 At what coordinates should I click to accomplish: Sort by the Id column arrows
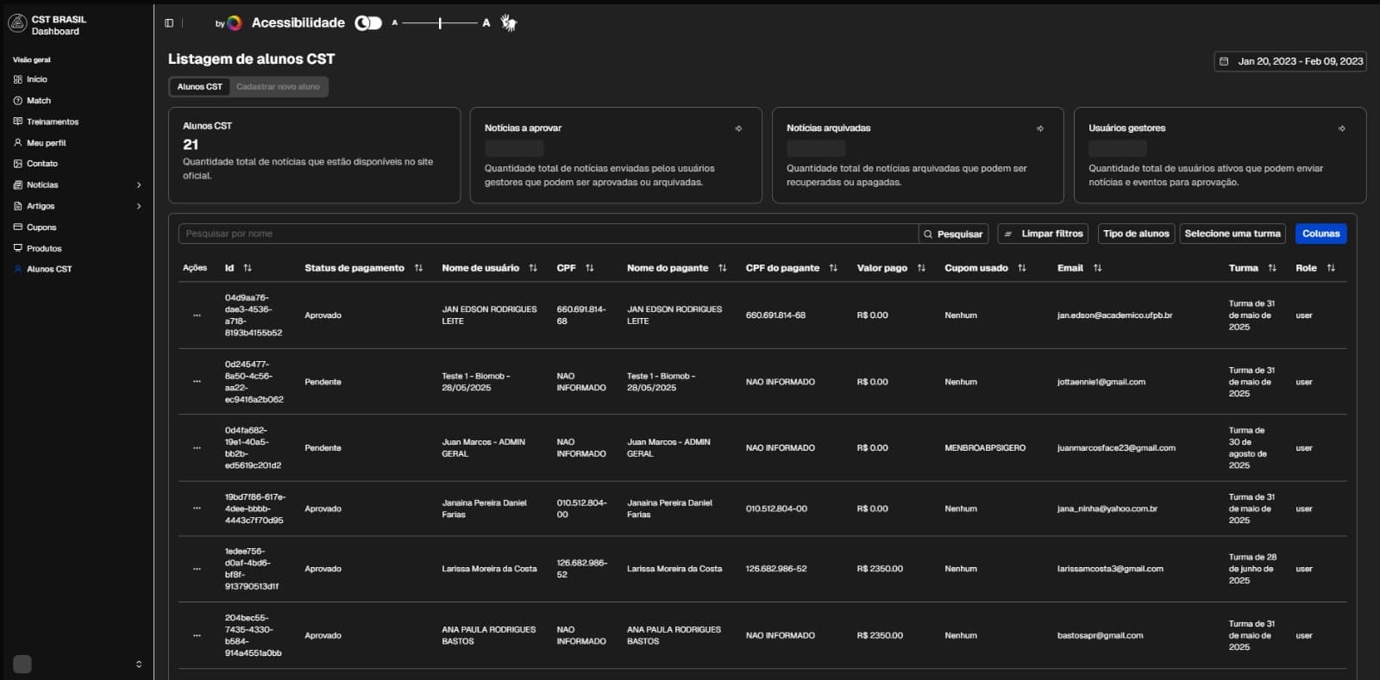click(x=248, y=268)
